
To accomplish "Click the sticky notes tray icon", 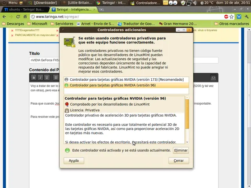I will (x=166, y=3).
